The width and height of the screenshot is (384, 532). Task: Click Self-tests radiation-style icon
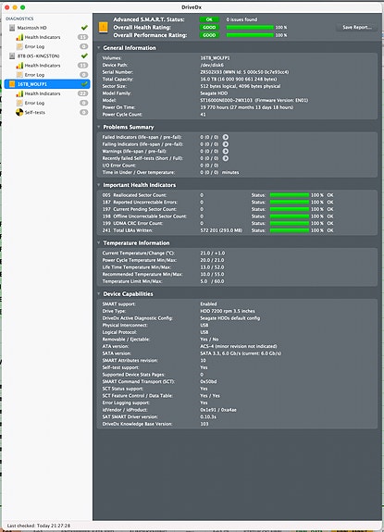[19, 112]
